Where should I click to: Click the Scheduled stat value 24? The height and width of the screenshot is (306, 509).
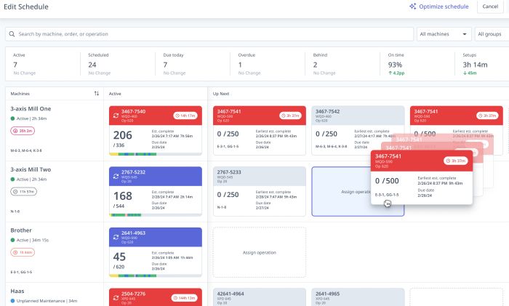[x=92, y=65]
